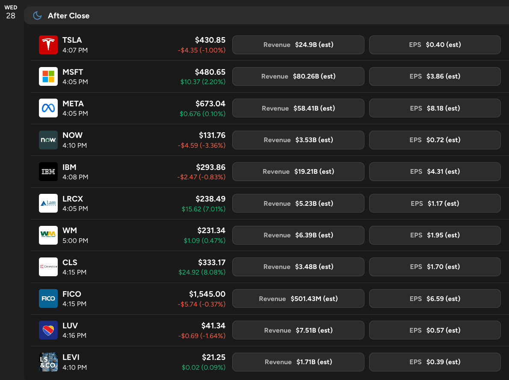Open the Levi Strauss logo thumbnail
Image resolution: width=509 pixels, height=380 pixels.
(48, 362)
